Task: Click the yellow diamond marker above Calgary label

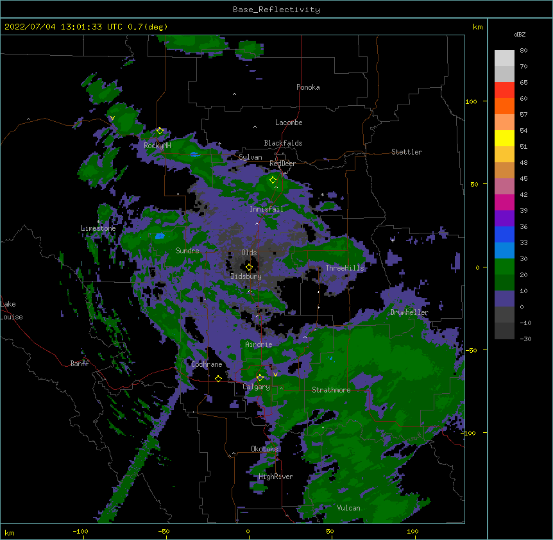Action: 260,378
